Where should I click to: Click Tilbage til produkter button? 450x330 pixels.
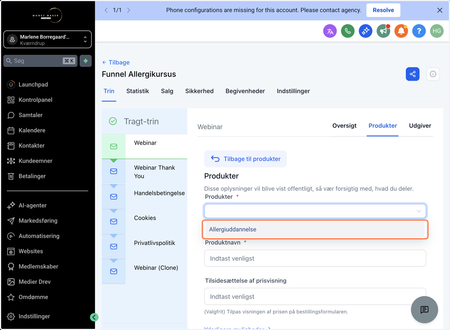pyautogui.click(x=245, y=159)
